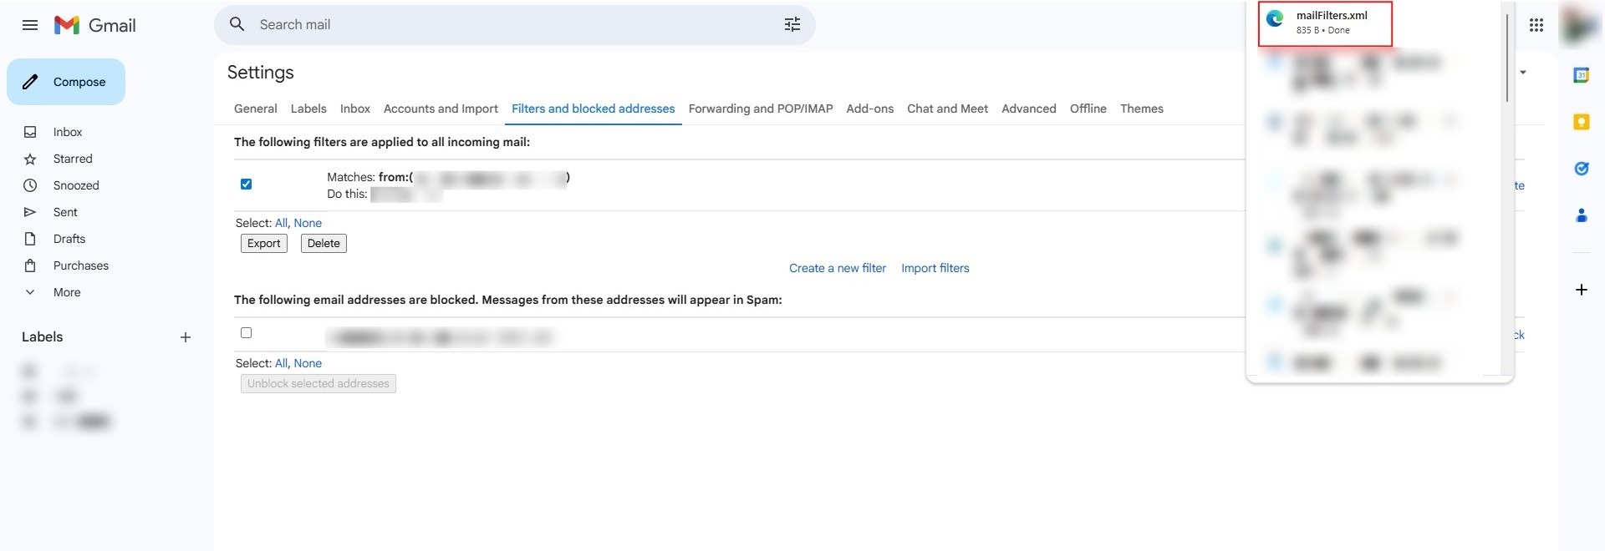Uncheck the filter checkbox
Screen dimensions: 1605x551
click(246, 185)
